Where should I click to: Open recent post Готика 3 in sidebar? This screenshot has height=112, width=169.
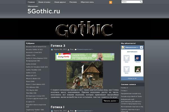click(x=124, y=88)
